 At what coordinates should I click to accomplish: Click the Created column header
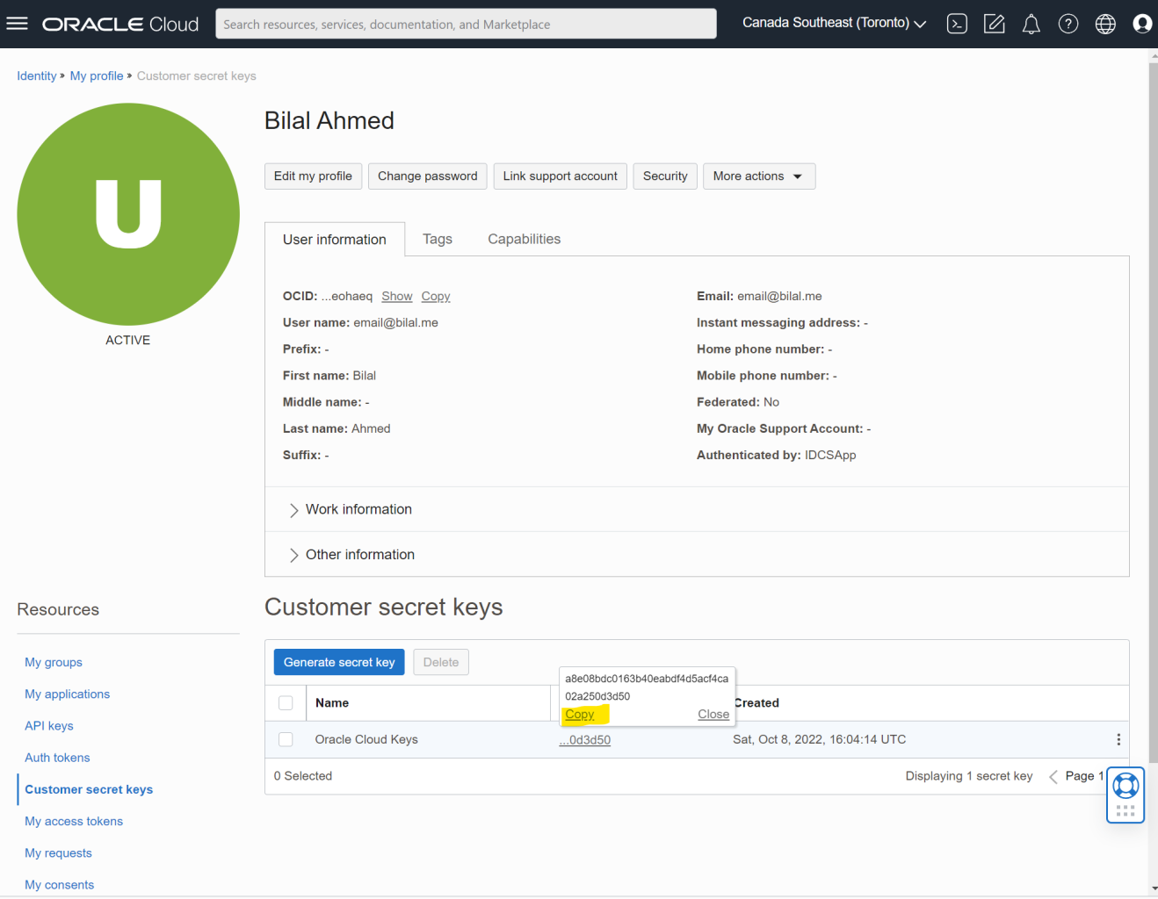(x=756, y=703)
